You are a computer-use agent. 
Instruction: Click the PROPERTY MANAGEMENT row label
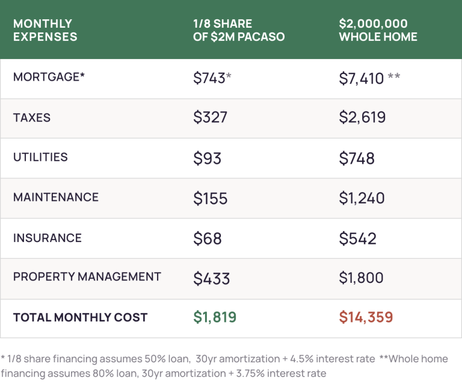click(87, 277)
